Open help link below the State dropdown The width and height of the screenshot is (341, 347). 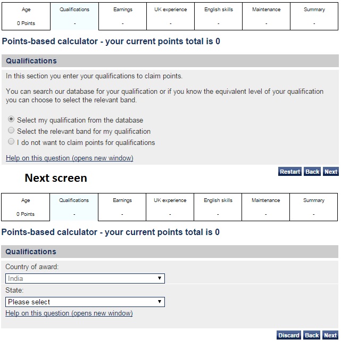[69, 313]
